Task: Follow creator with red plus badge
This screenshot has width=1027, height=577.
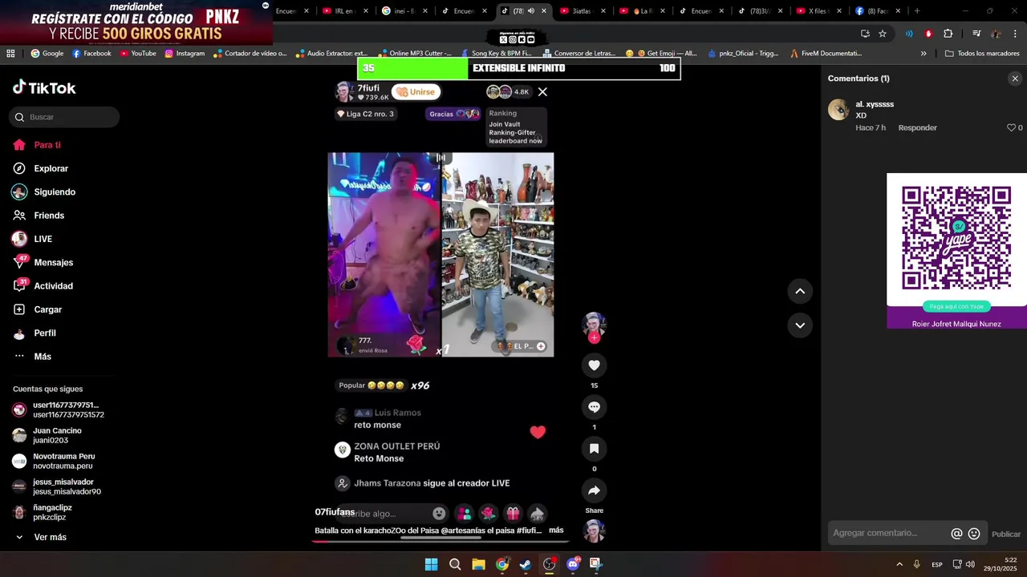Action: (594, 337)
